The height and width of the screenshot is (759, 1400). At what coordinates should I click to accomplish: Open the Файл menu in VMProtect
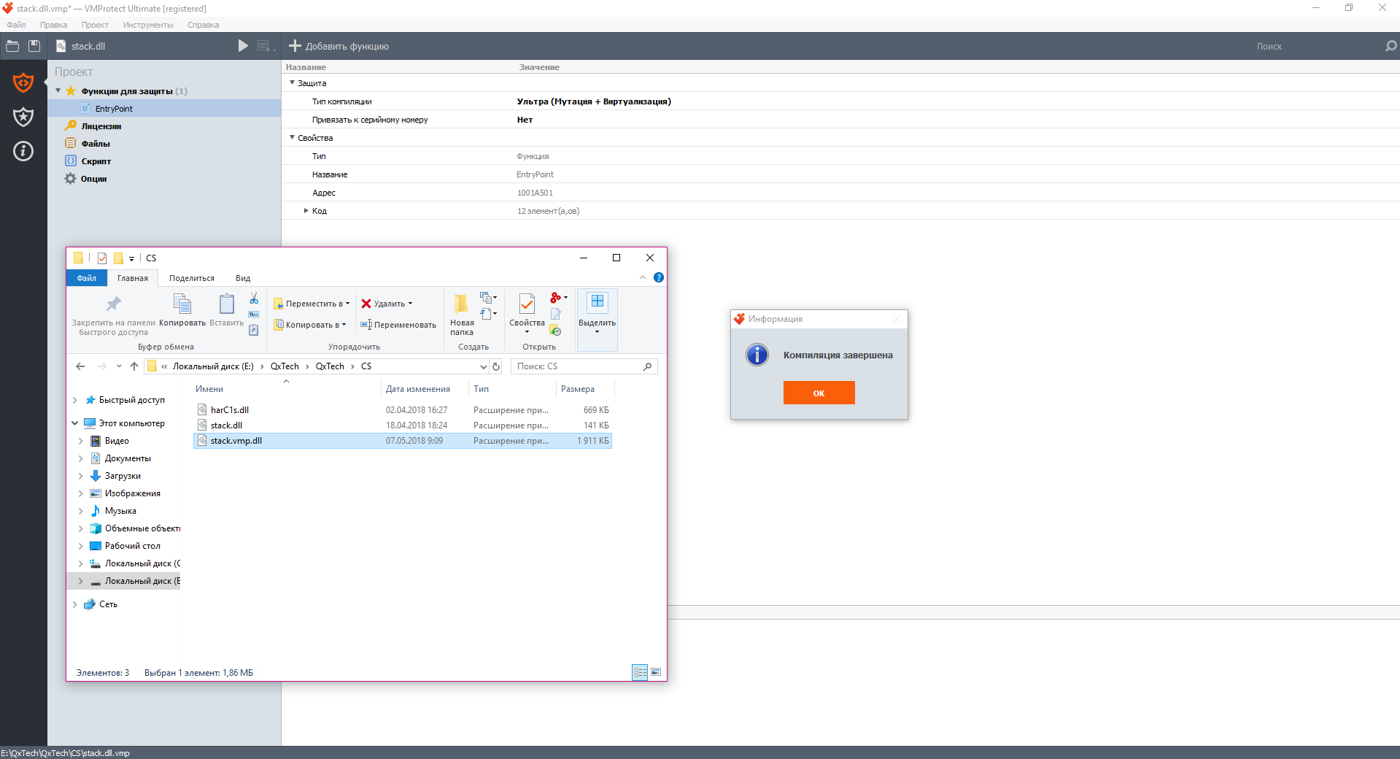click(16, 25)
